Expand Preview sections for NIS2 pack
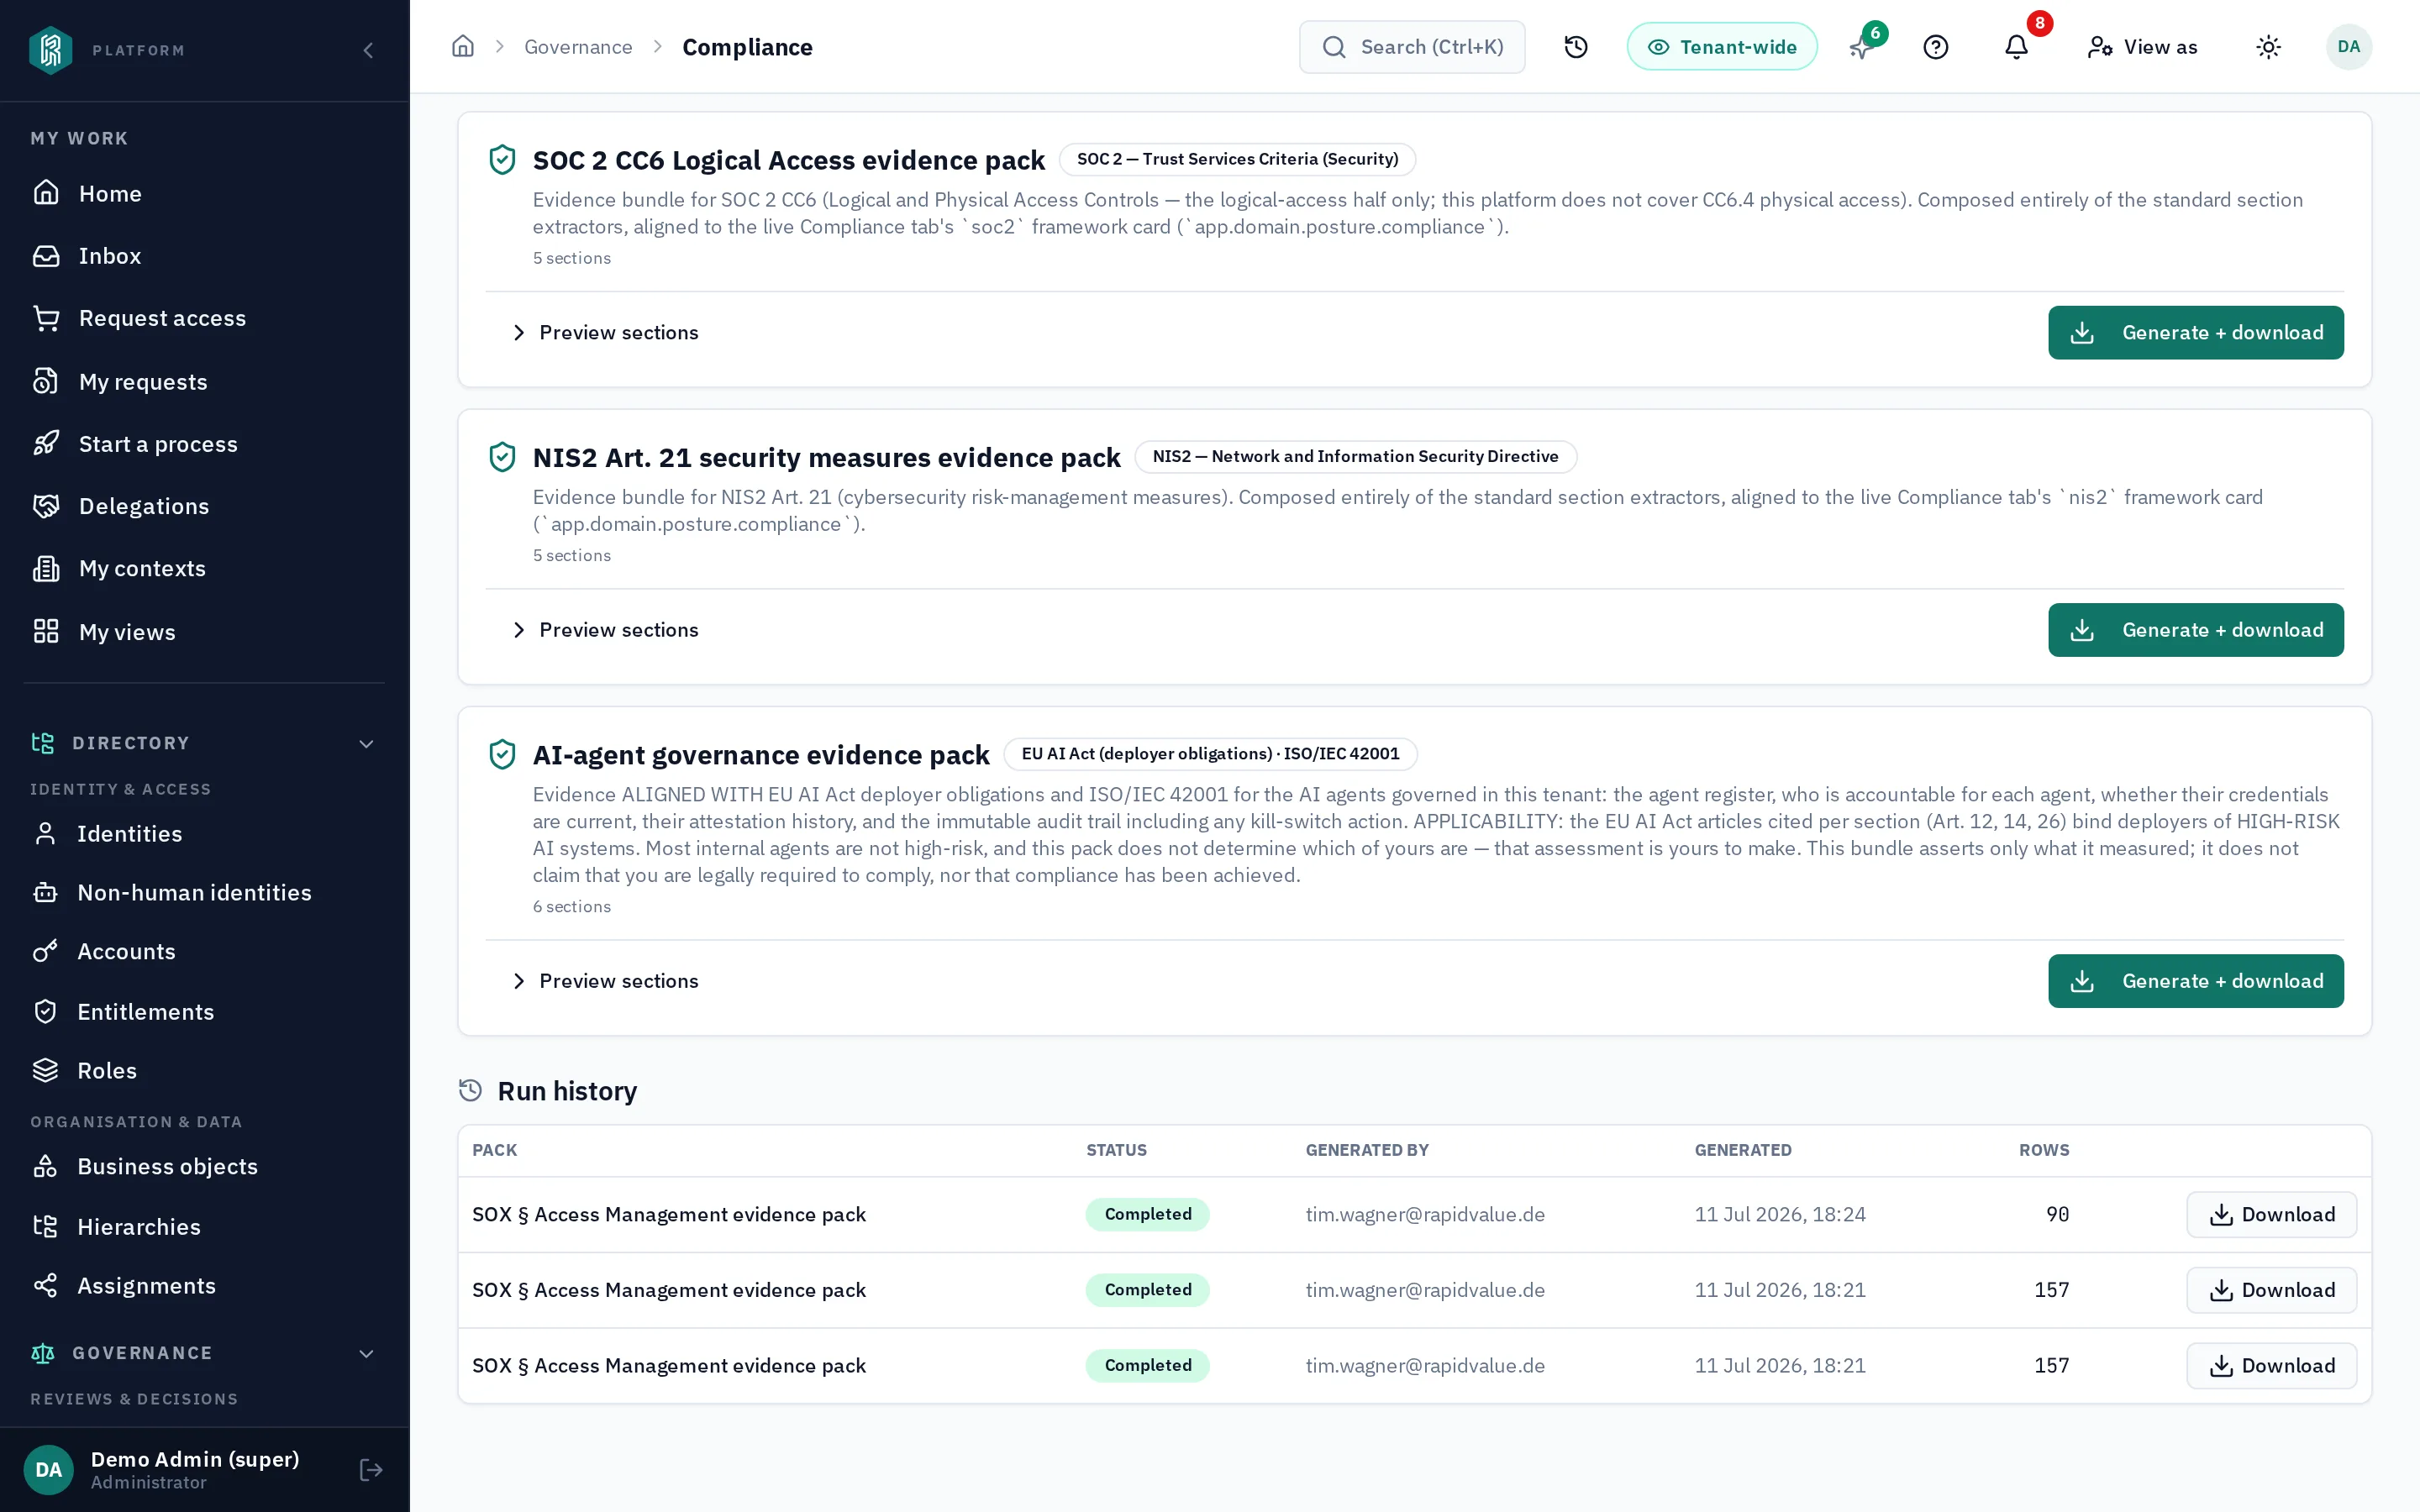2420x1512 pixels. pos(605,630)
